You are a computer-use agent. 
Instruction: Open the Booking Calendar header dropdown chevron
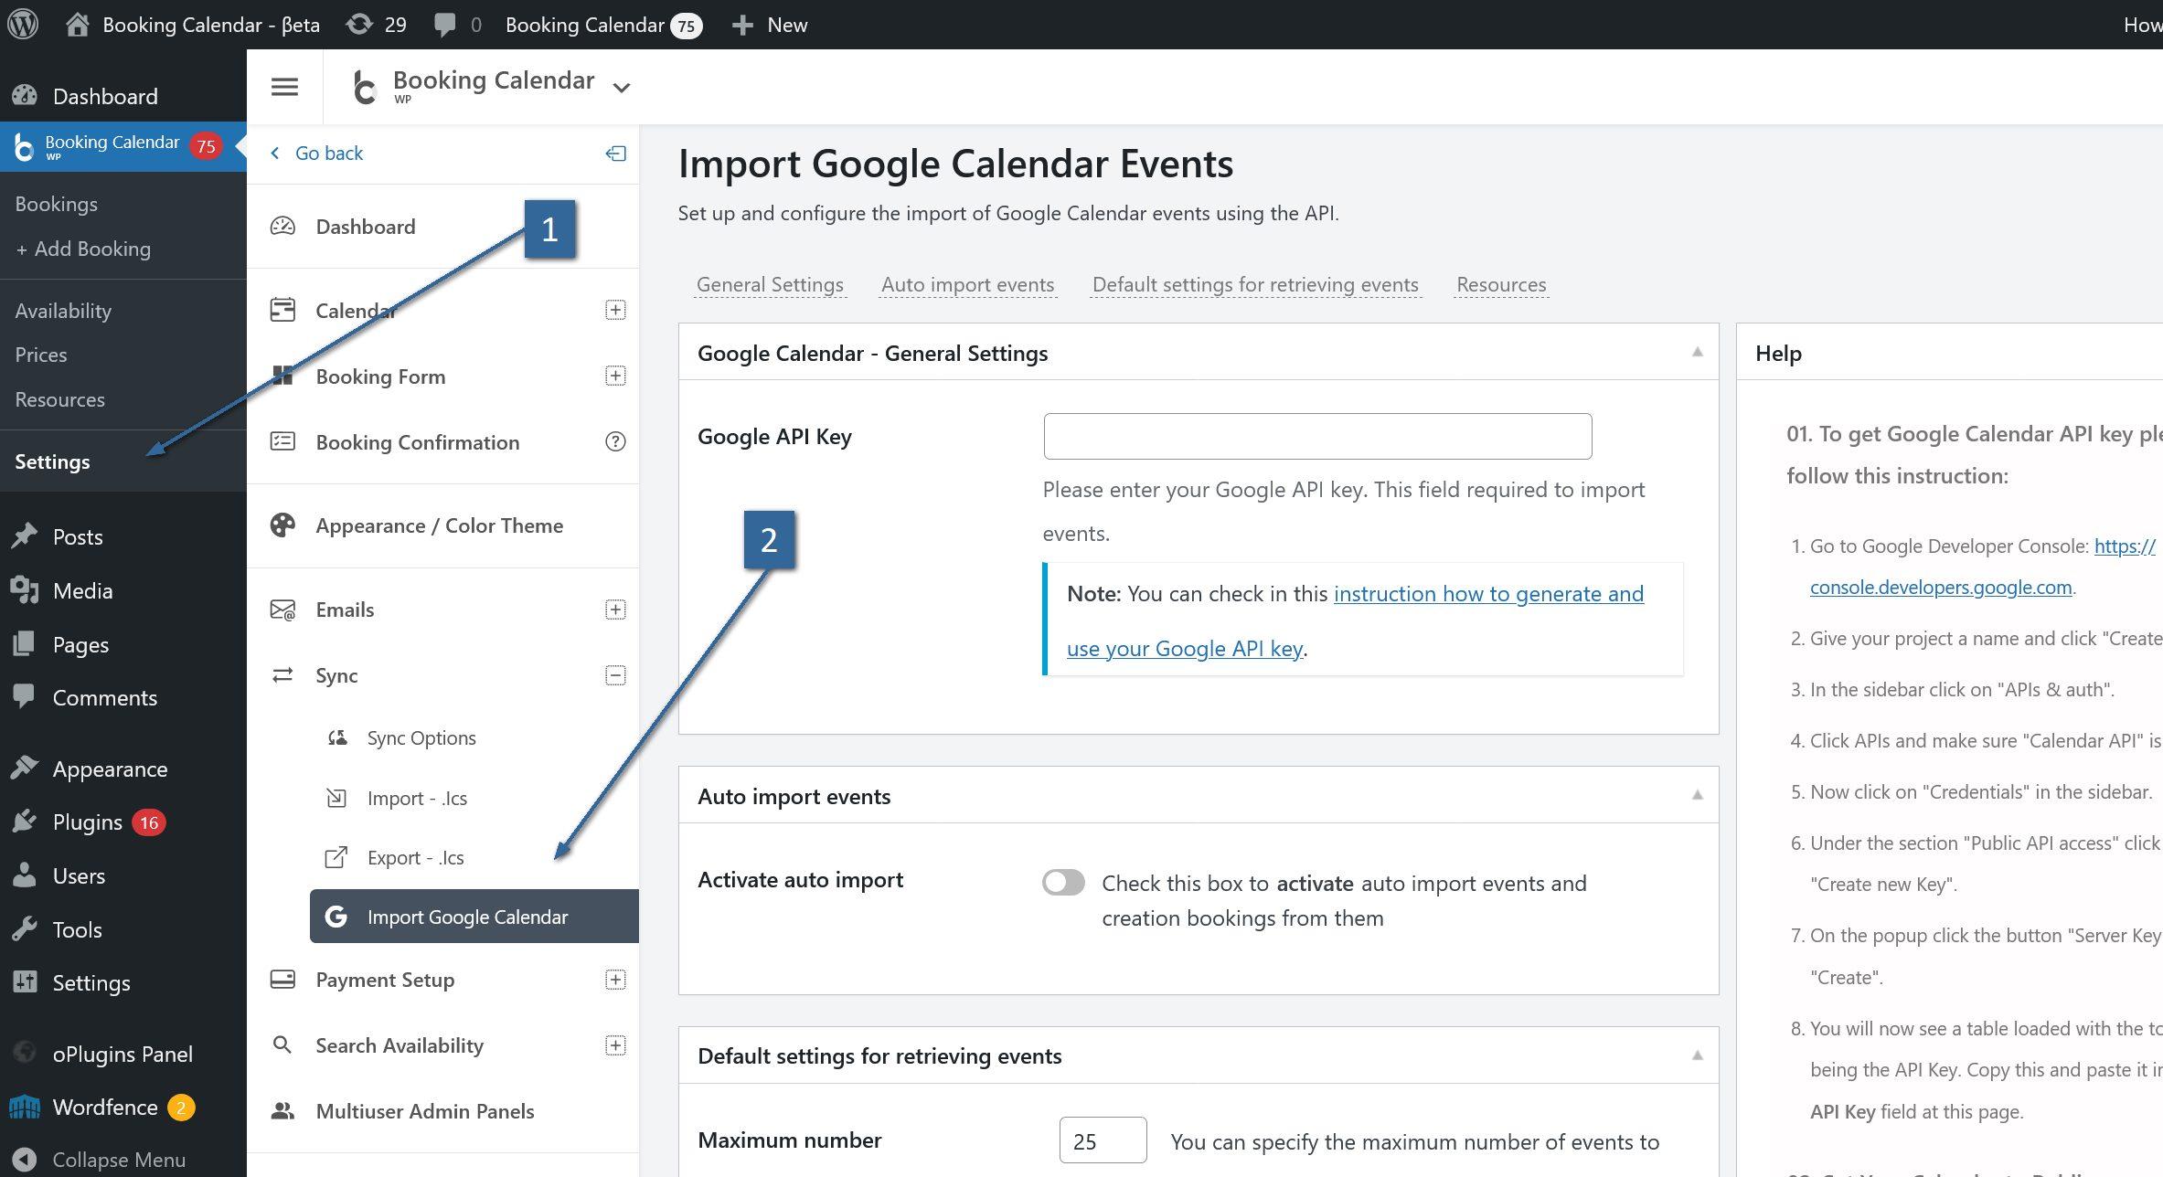pyautogui.click(x=622, y=88)
